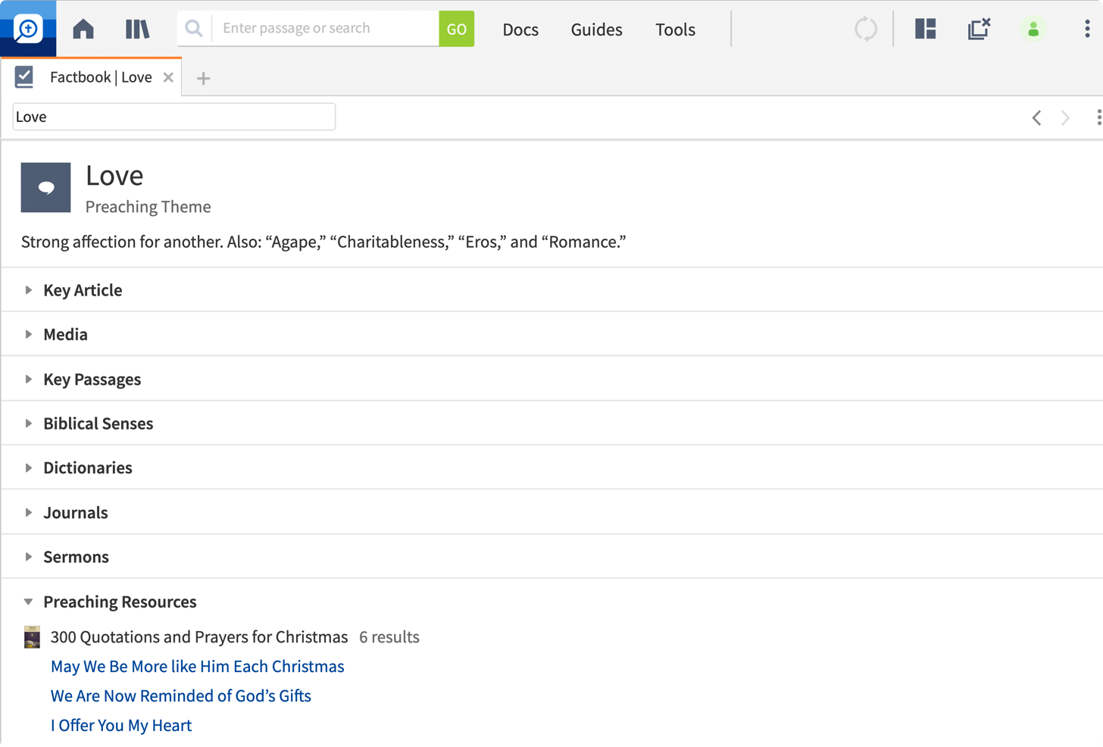This screenshot has width=1103, height=747.
Task: Open the Library books icon
Action: pos(137,29)
